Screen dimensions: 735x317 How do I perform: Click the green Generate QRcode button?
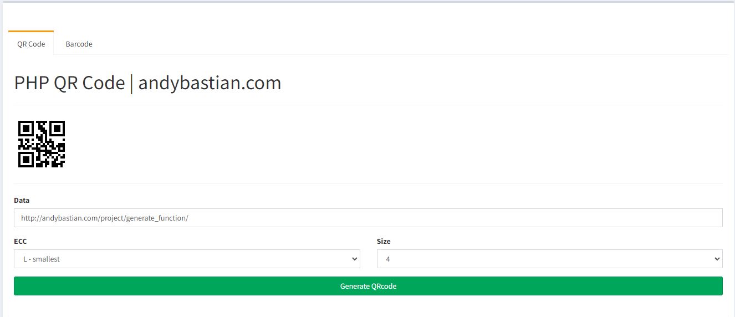[368, 286]
